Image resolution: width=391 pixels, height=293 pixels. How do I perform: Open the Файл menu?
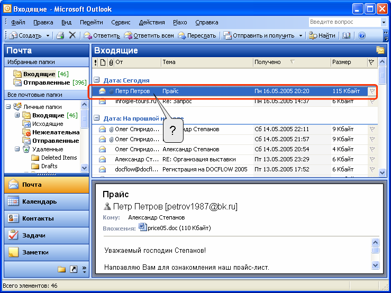pyautogui.click(x=18, y=22)
